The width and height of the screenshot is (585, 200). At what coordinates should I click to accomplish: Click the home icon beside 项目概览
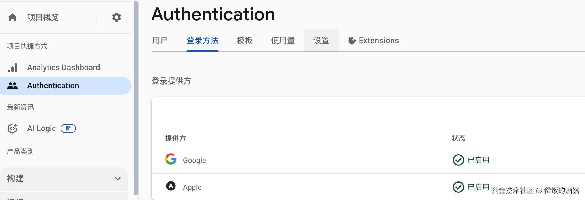12,17
